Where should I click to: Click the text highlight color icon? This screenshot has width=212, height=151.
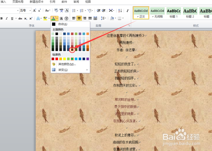[45, 18]
